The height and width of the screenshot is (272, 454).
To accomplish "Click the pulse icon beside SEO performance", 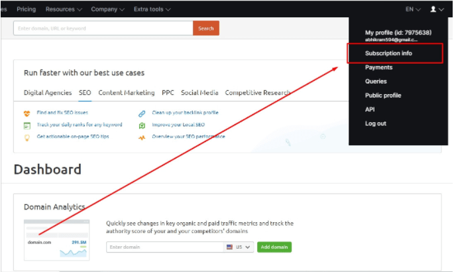I will 142,138.
